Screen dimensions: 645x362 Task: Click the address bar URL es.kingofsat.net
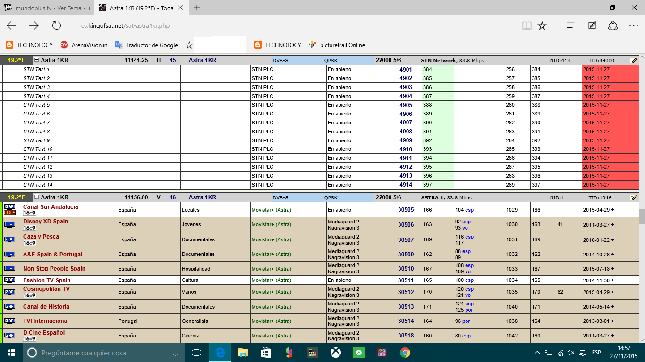click(125, 26)
